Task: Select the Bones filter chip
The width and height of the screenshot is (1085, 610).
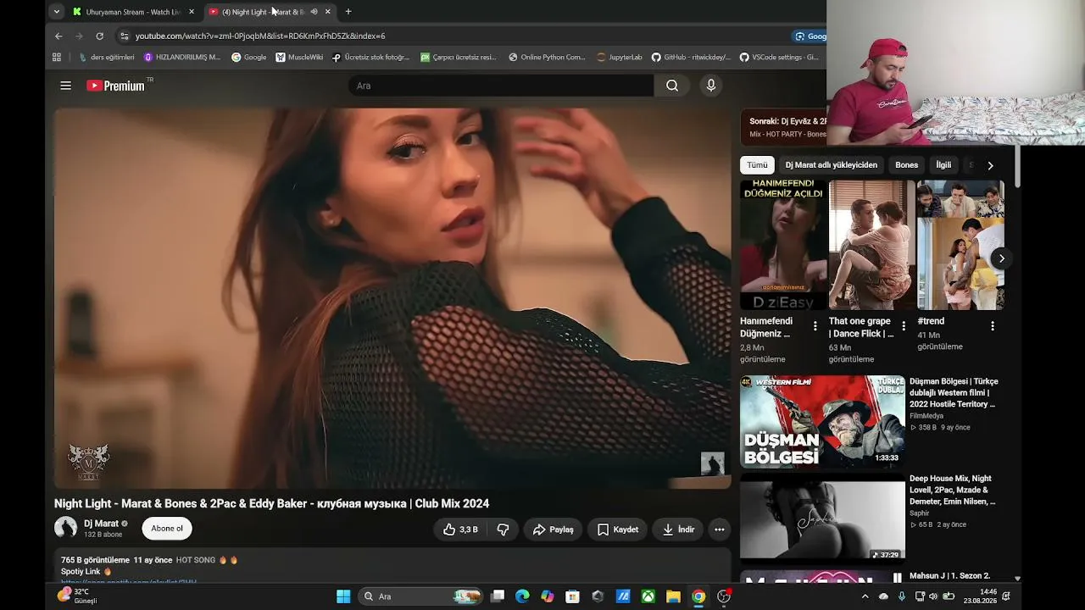Action: pyautogui.click(x=907, y=165)
